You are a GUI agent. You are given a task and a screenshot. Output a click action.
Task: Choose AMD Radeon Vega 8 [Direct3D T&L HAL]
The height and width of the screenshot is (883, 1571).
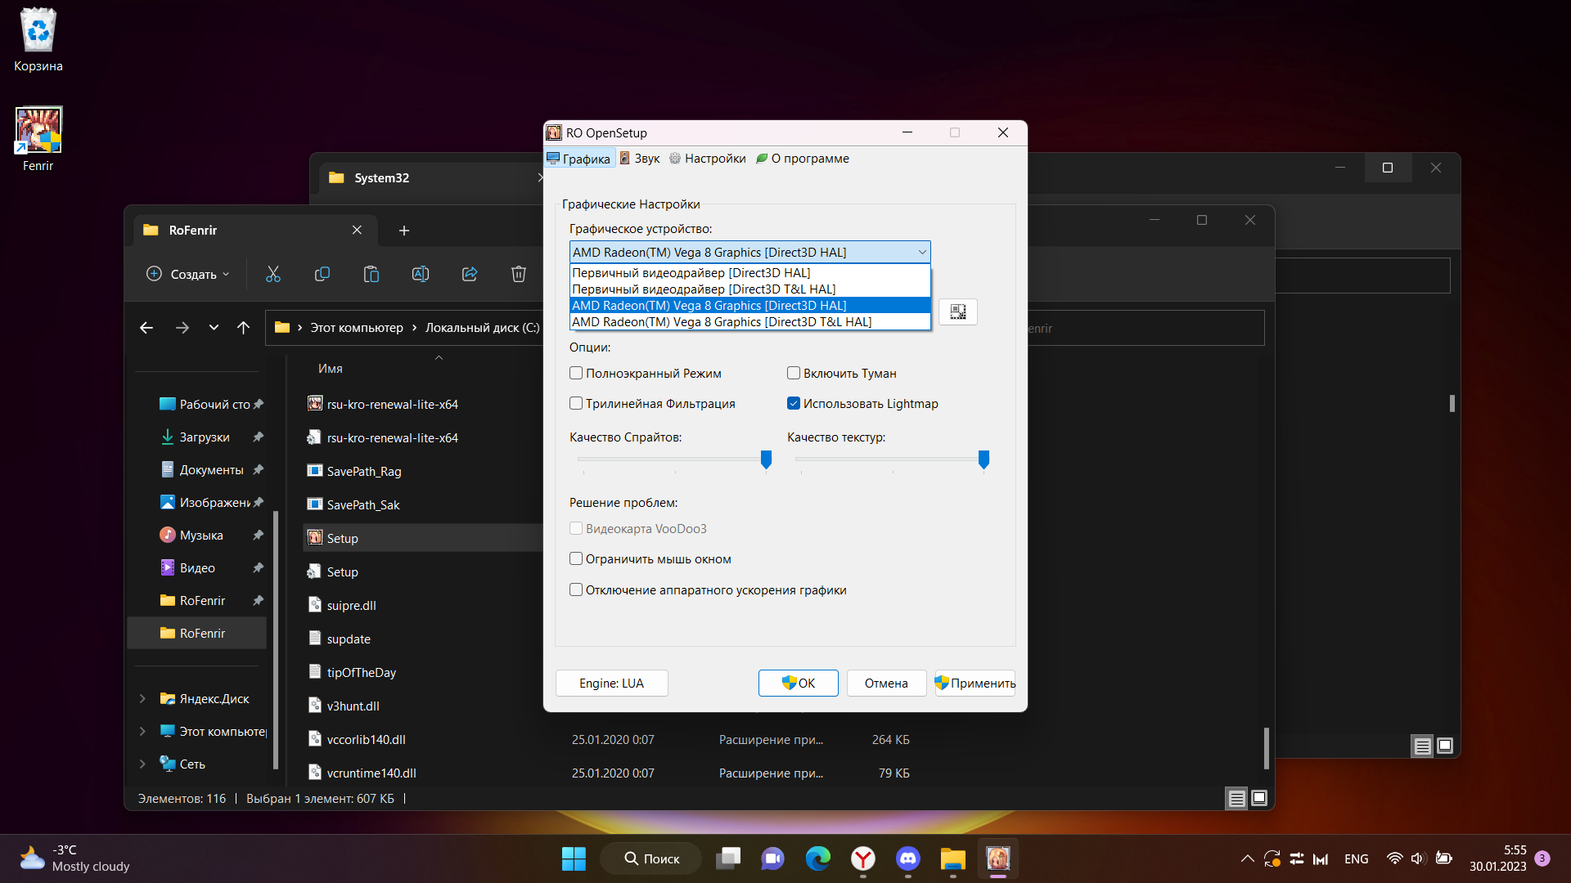click(749, 322)
